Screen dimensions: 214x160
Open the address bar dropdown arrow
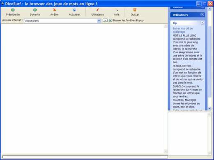tap(99, 21)
